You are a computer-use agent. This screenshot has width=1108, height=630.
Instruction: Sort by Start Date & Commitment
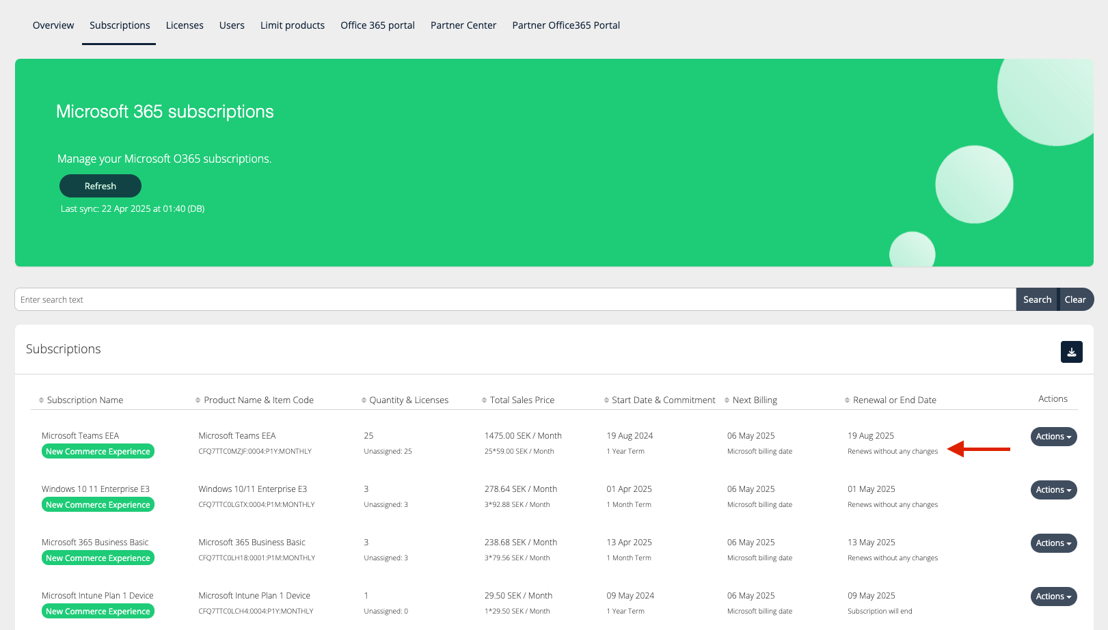663,400
